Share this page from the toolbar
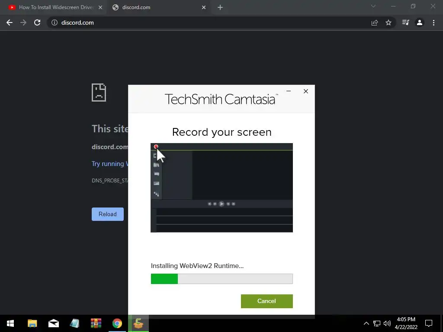This screenshot has width=443, height=332. tap(375, 22)
